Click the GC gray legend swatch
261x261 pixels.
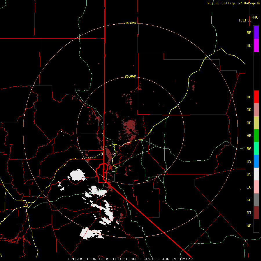point(256,200)
